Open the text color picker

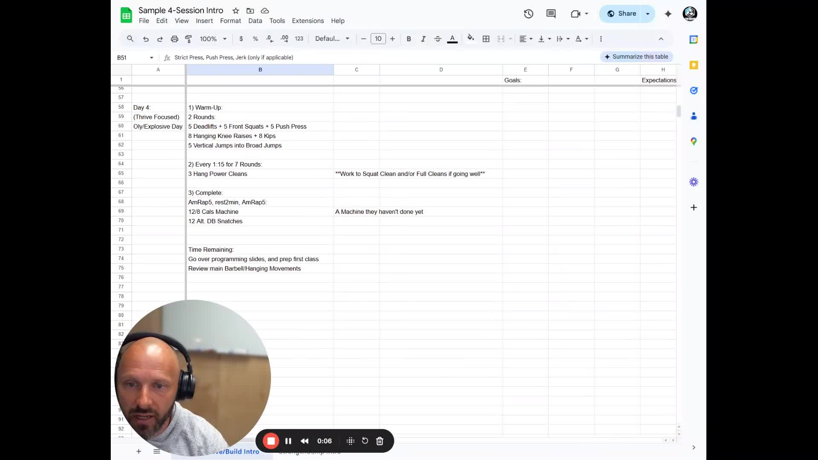452,39
